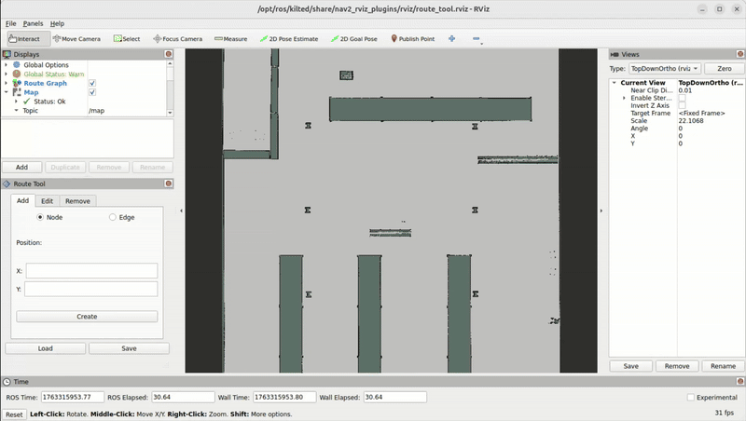Click Save in the Views panel
The width and height of the screenshot is (746, 421).
pos(631,366)
